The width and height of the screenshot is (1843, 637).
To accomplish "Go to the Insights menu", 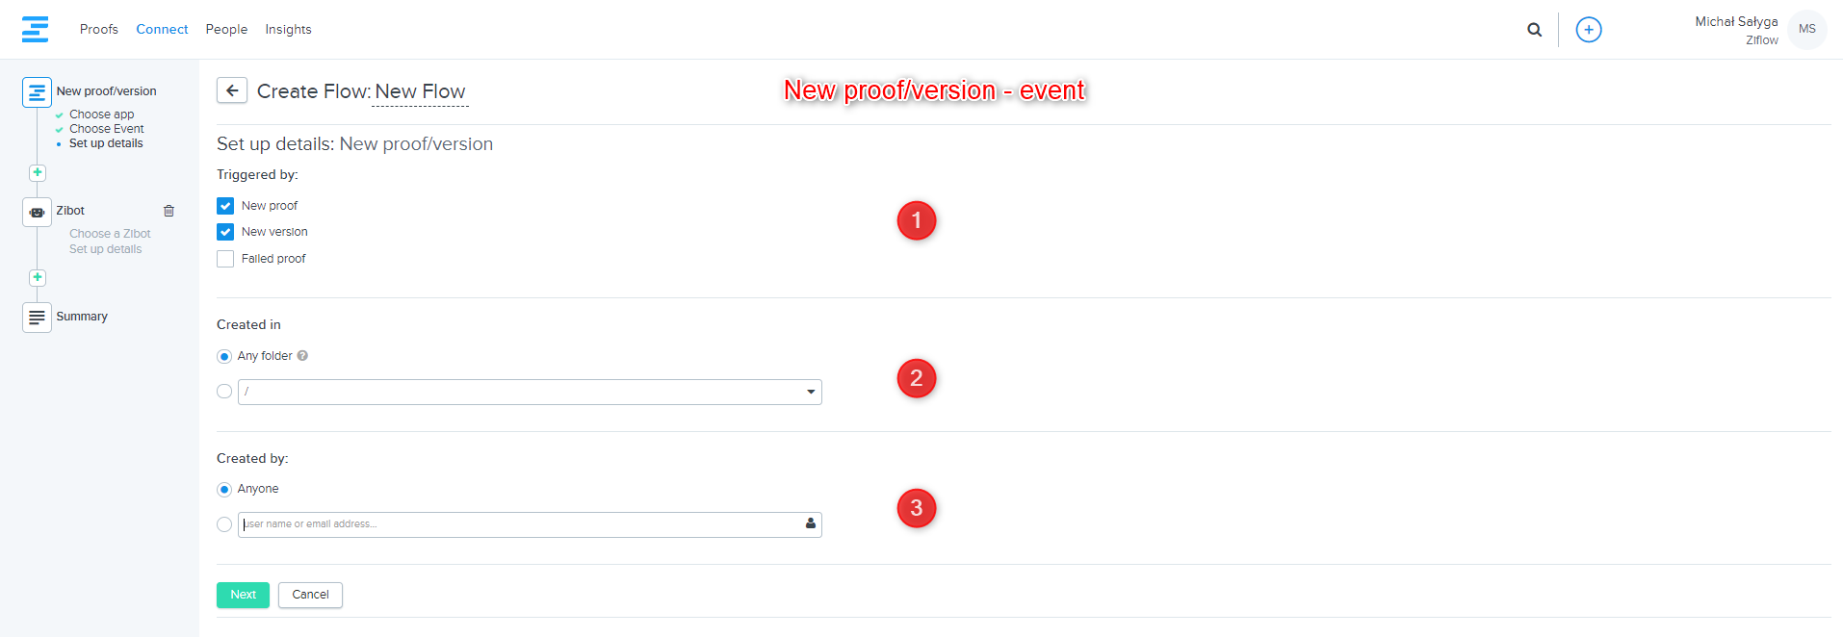I will 288,30.
